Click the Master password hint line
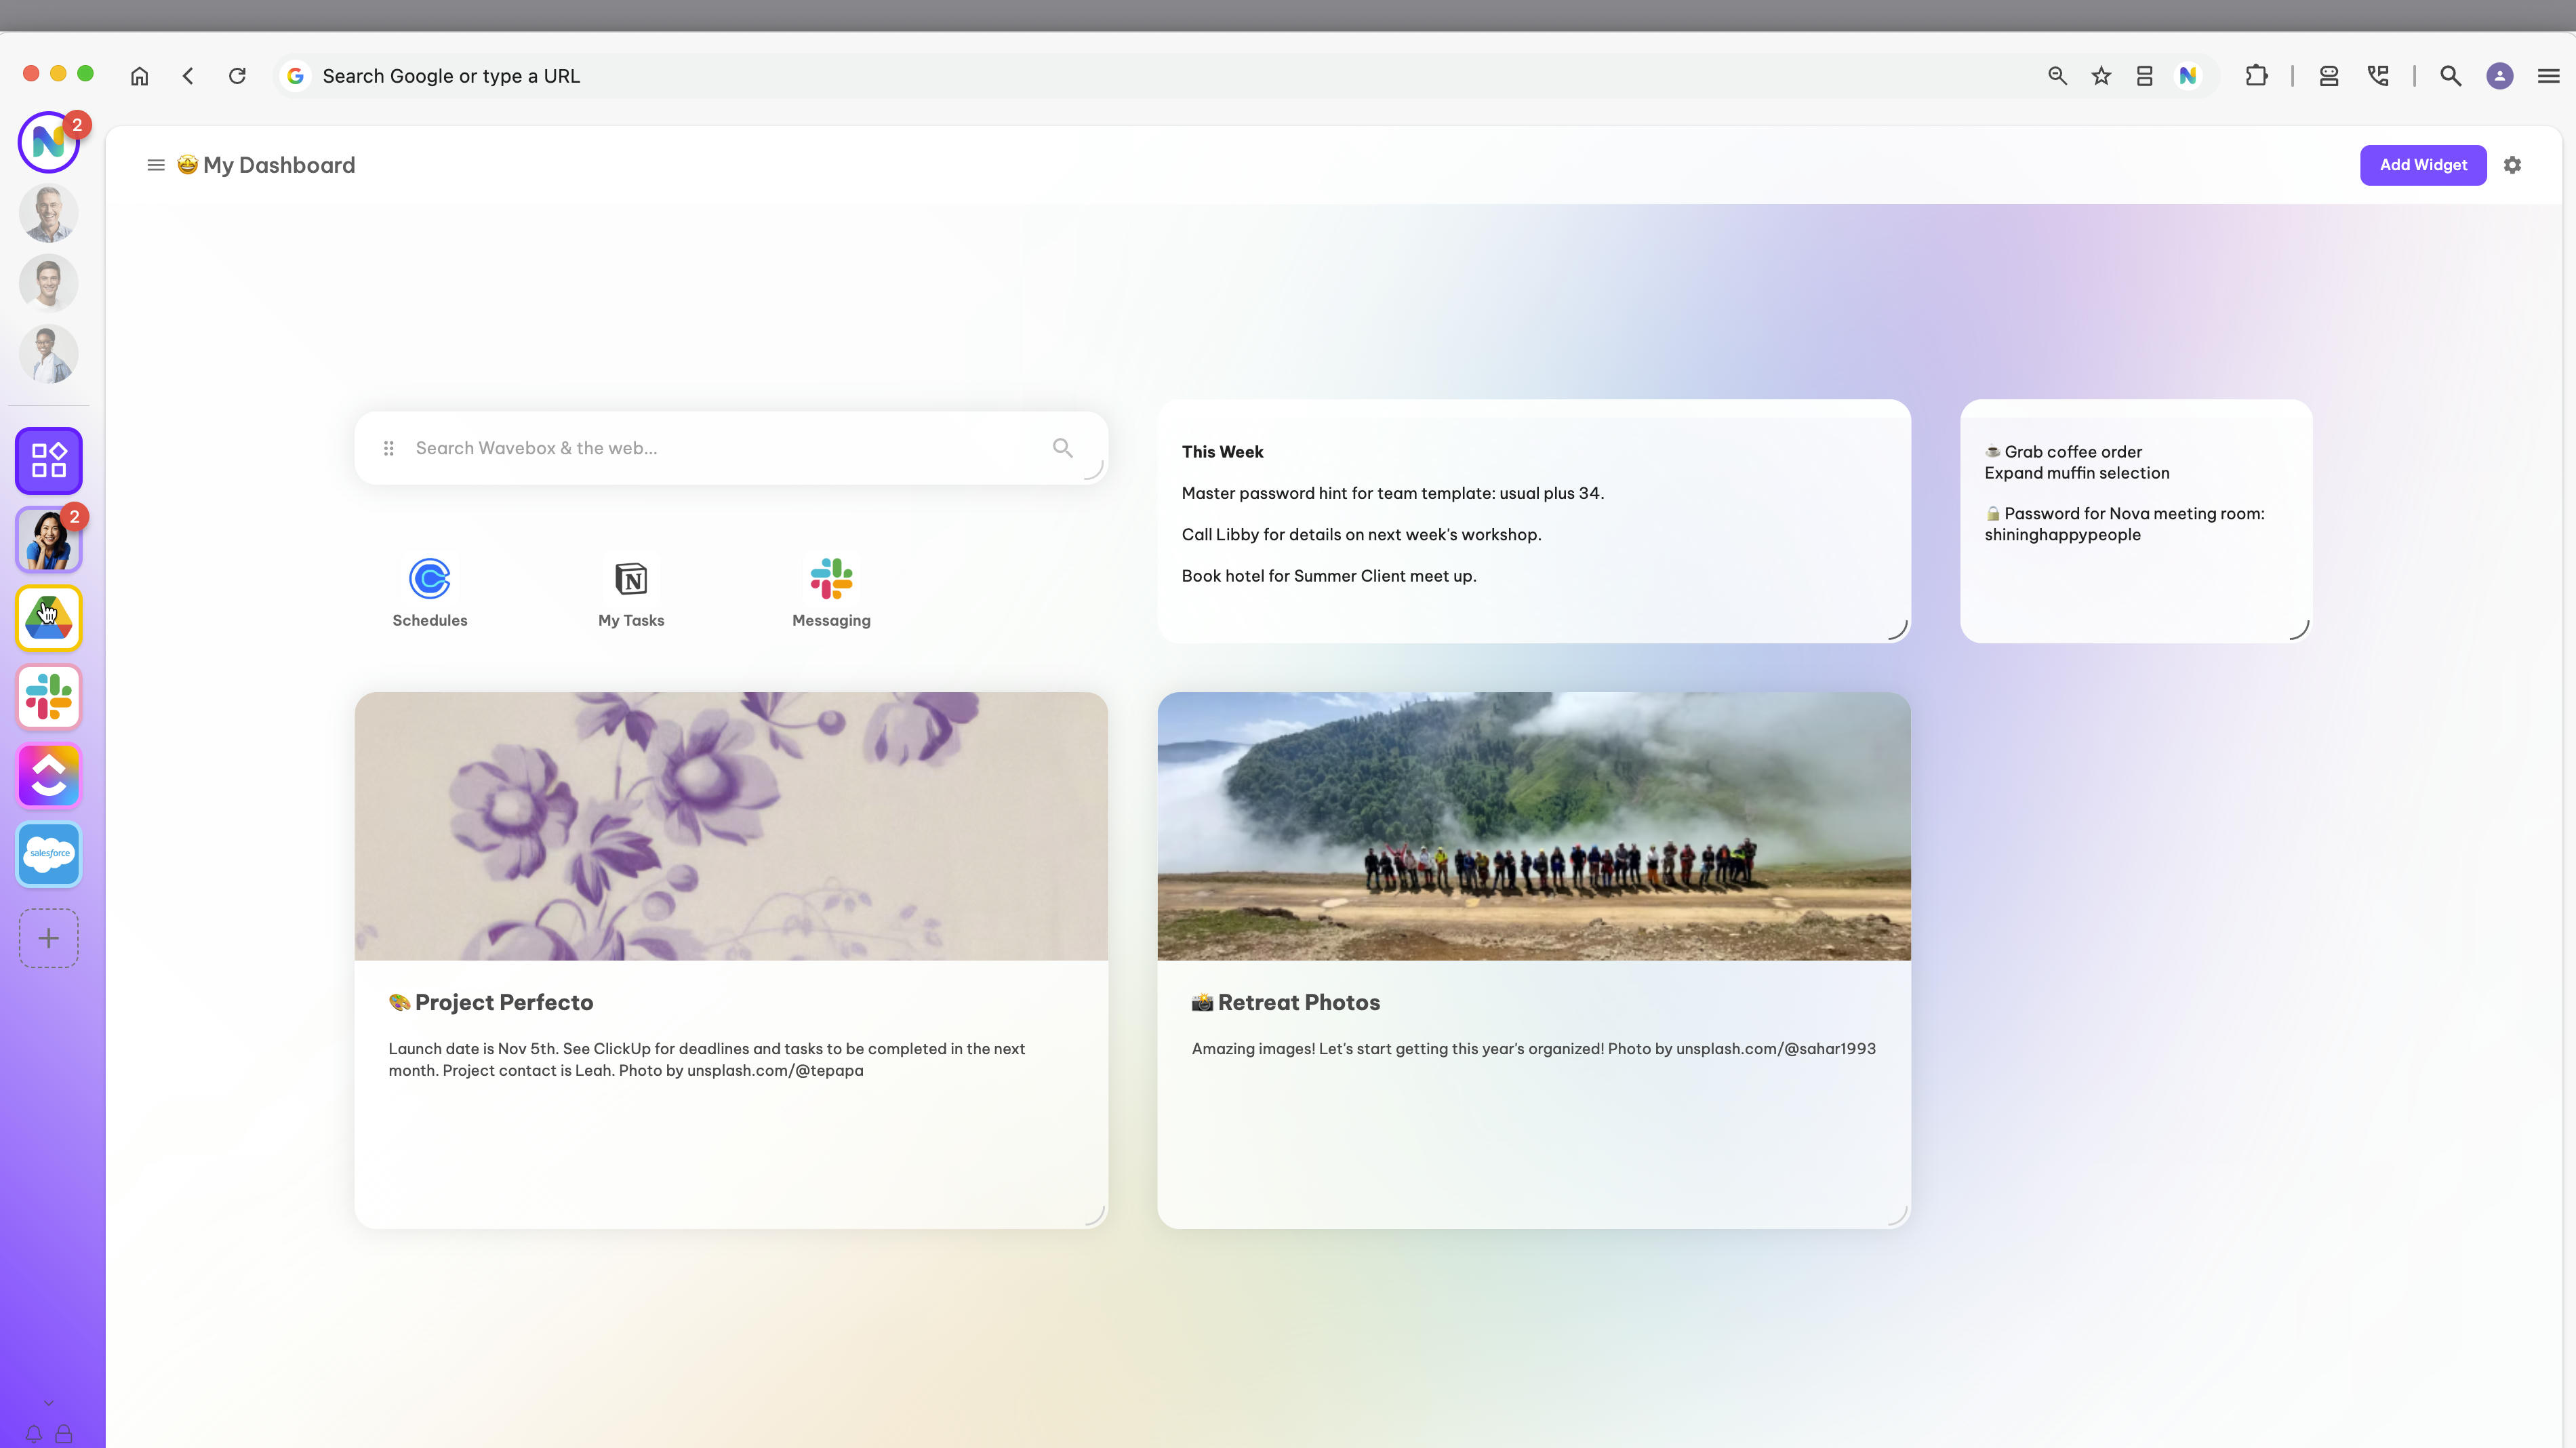The height and width of the screenshot is (1448, 2576). click(1392, 493)
